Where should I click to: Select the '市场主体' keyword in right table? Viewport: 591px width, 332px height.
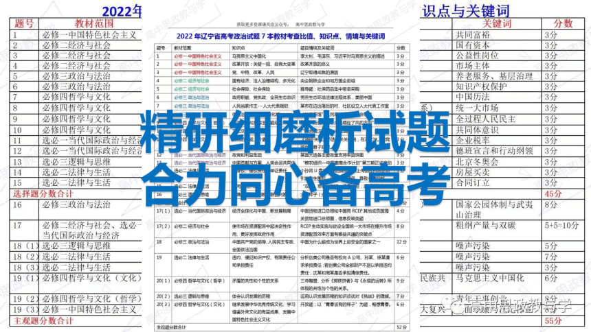(x=473, y=67)
